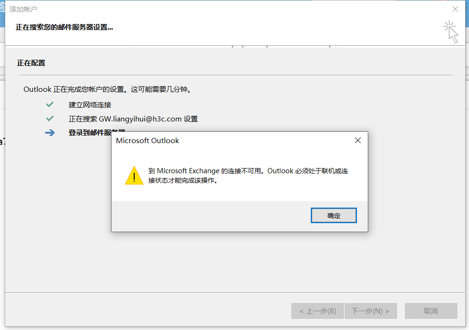Click the blue arrow beside 登录到邮件服务器
The height and width of the screenshot is (330, 469).
coord(50,133)
